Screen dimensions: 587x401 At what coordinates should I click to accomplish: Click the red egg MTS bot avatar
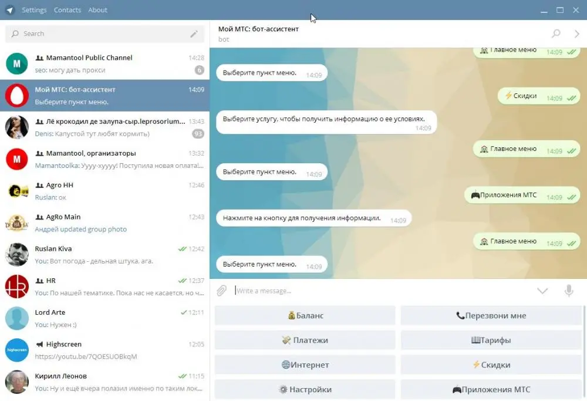pos(17,96)
